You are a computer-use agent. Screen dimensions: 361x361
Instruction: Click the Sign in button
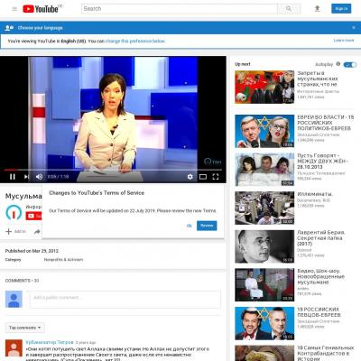pos(341,9)
